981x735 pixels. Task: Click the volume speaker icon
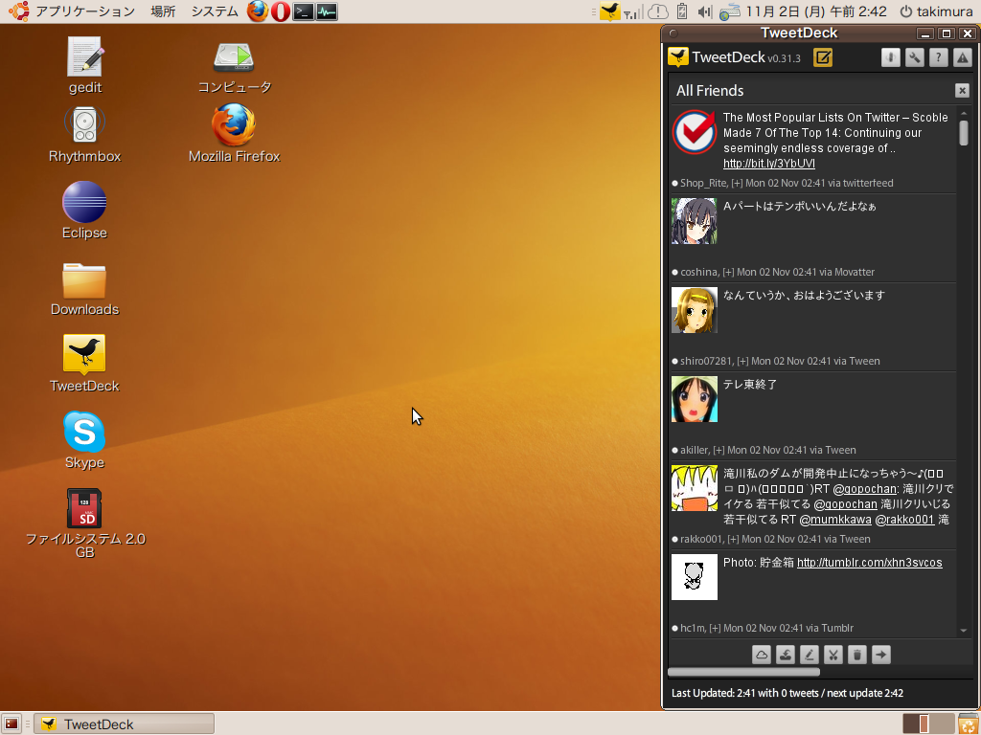pyautogui.click(x=705, y=11)
